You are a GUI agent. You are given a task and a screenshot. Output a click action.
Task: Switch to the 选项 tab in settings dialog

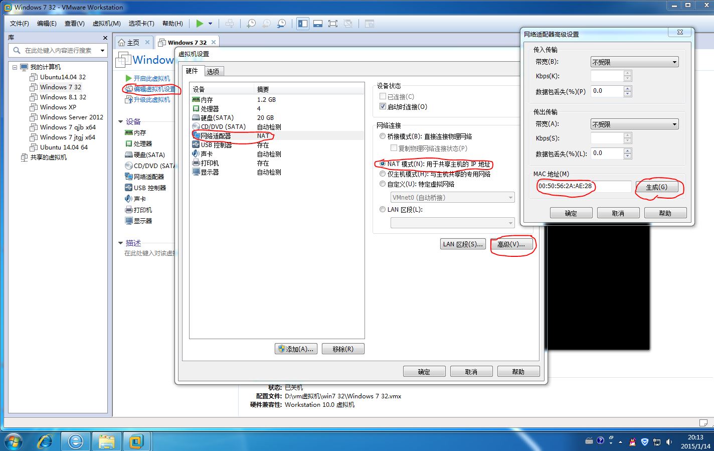click(213, 71)
